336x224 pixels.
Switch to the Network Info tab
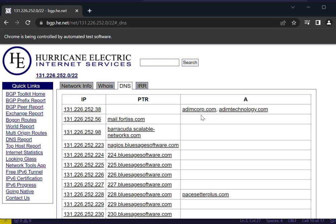pos(77,86)
